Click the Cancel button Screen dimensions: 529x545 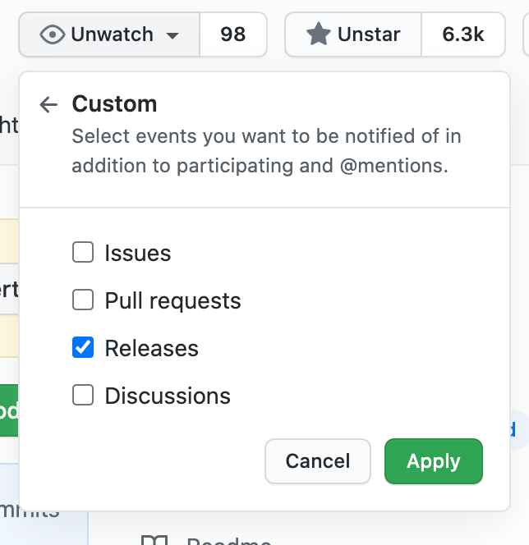pos(318,461)
